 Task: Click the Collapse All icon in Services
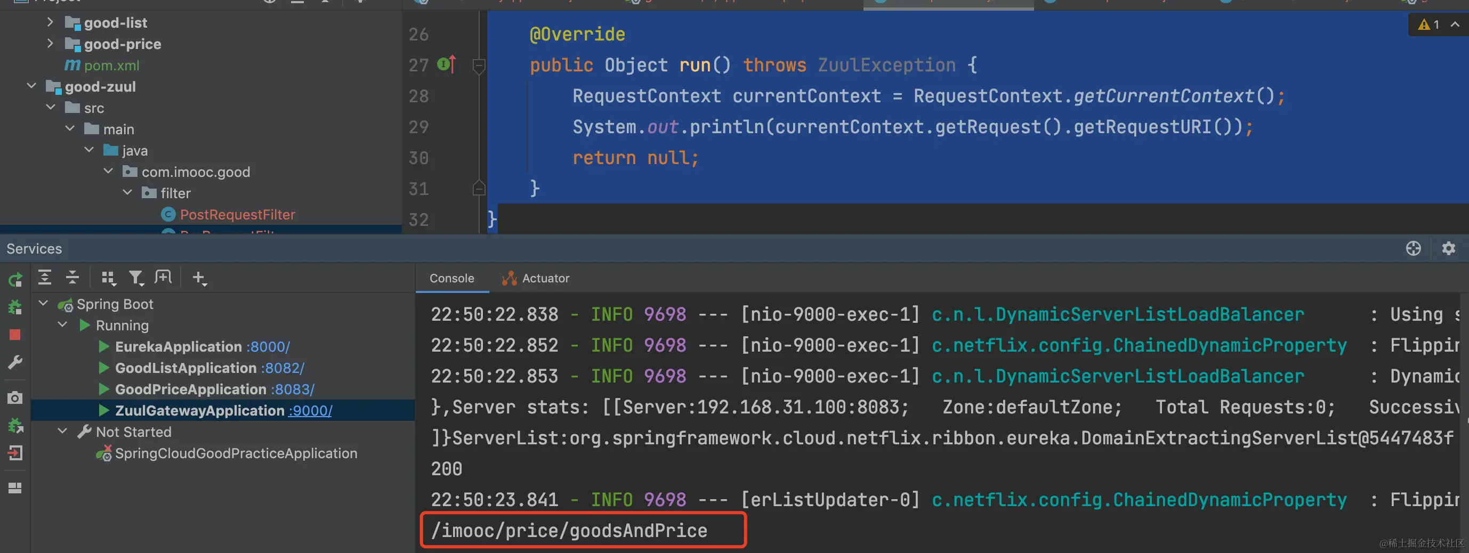(x=72, y=278)
